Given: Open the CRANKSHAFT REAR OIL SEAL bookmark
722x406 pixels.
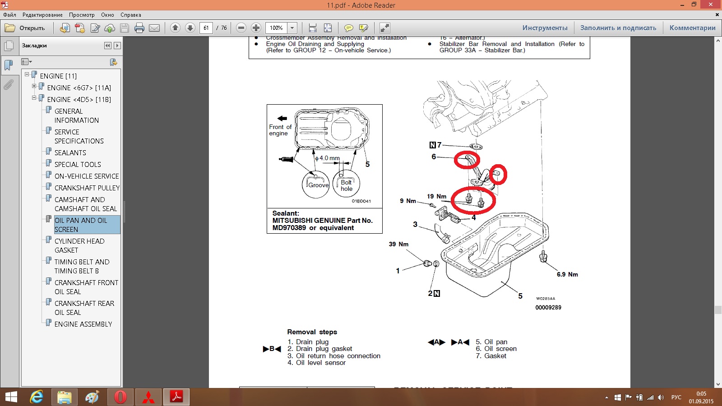Looking at the screenshot, I should pyautogui.click(x=84, y=308).
